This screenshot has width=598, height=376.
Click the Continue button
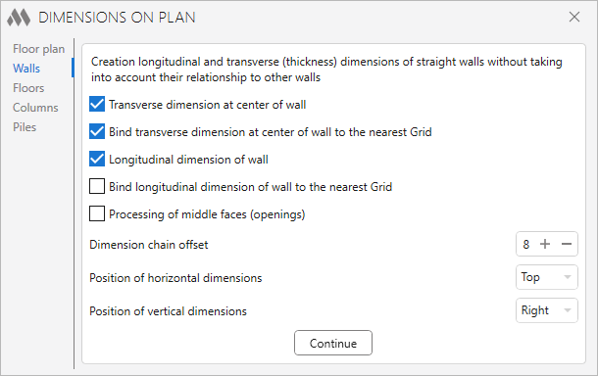333,343
